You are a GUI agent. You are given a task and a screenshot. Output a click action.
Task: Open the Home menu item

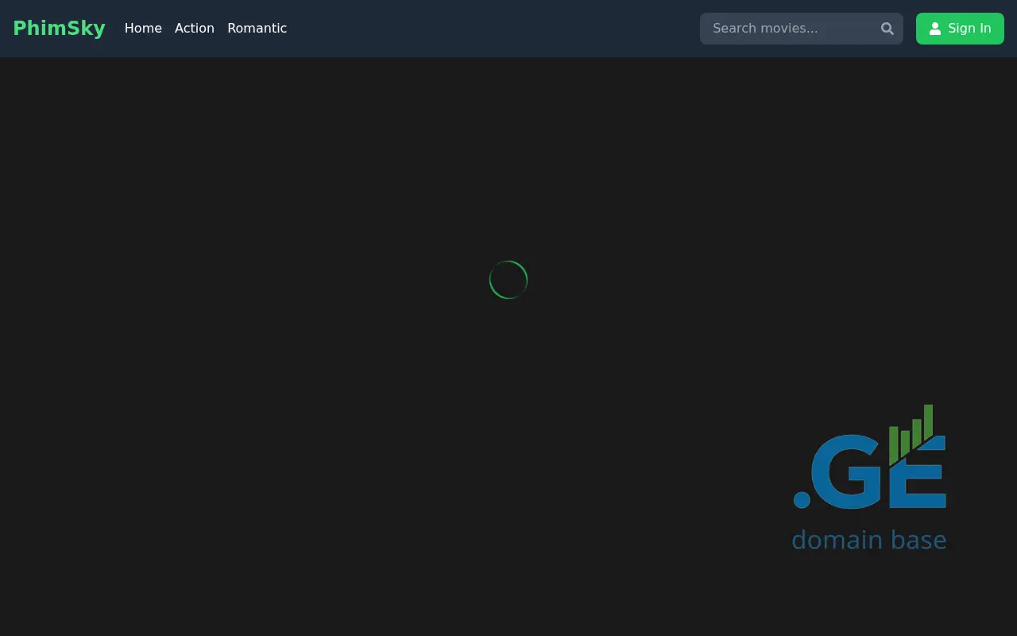coord(143,29)
